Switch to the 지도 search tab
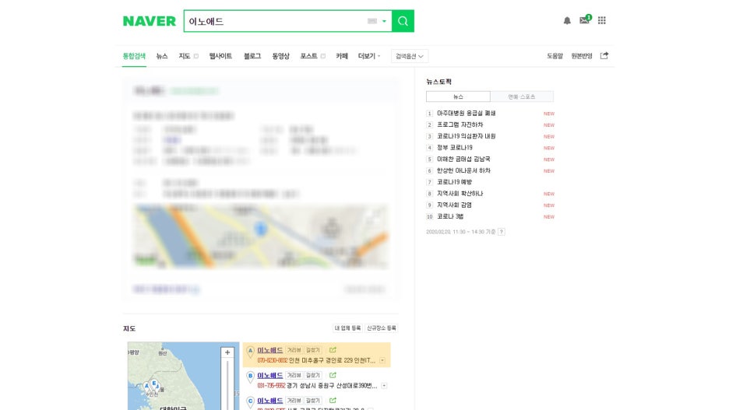729x410 pixels. 185,56
